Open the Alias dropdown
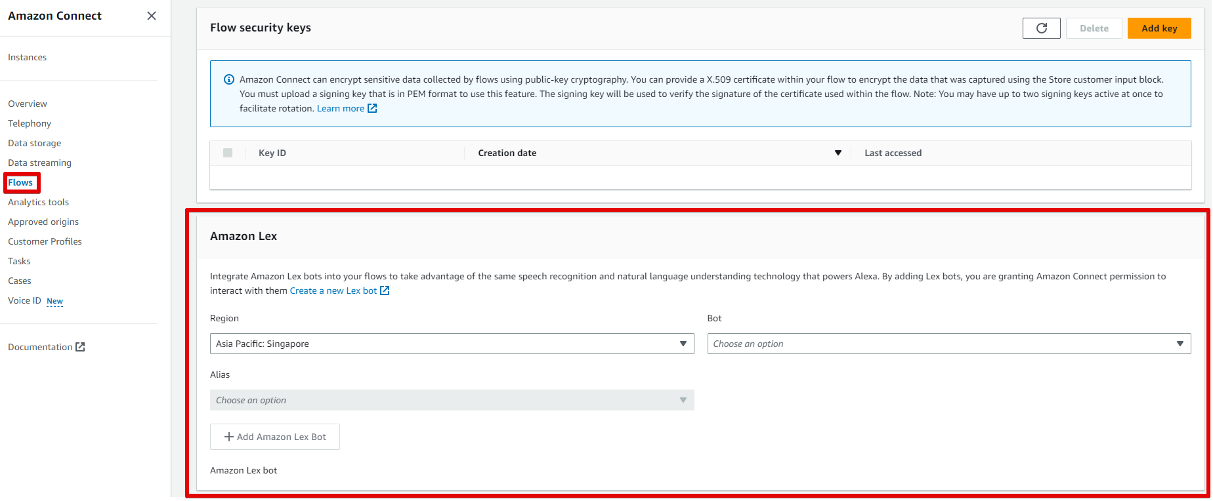1213x501 pixels. tap(452, 400)
